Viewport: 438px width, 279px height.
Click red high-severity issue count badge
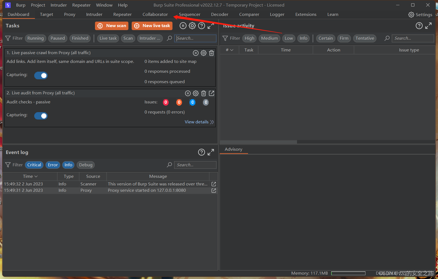click(x=166, y=102)
